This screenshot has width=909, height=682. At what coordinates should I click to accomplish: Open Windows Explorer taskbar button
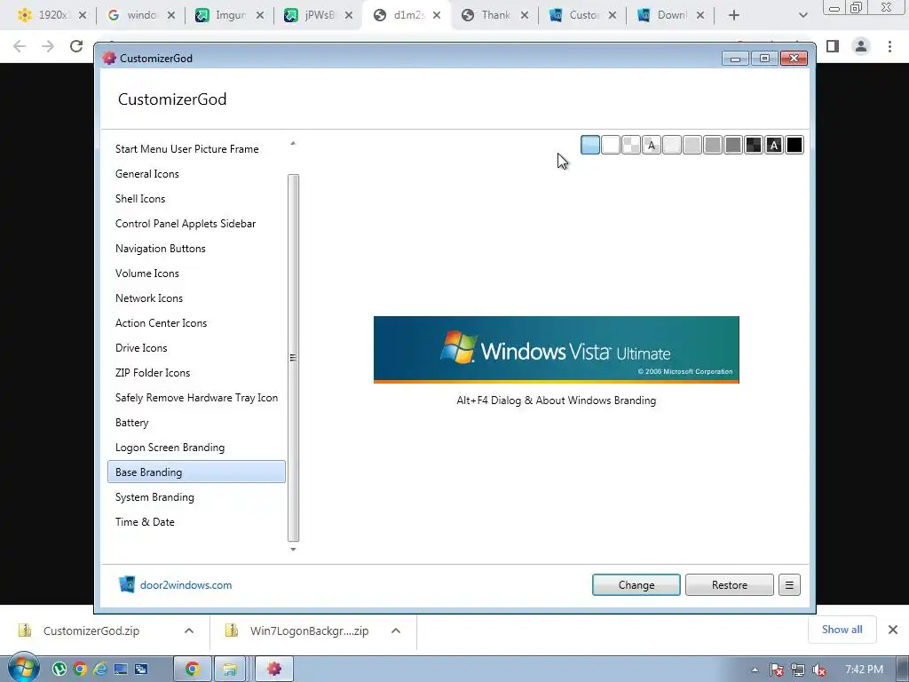(x=230, y=670)
